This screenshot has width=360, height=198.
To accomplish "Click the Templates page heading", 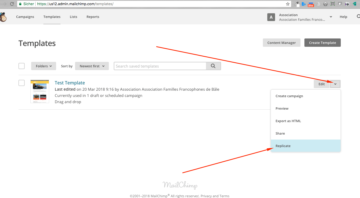I will 37,43.
